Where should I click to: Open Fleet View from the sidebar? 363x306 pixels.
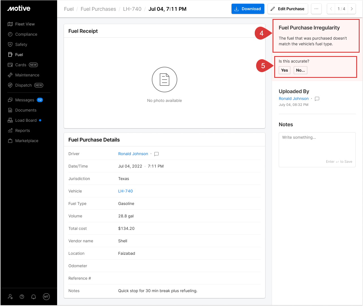(25, 24)
